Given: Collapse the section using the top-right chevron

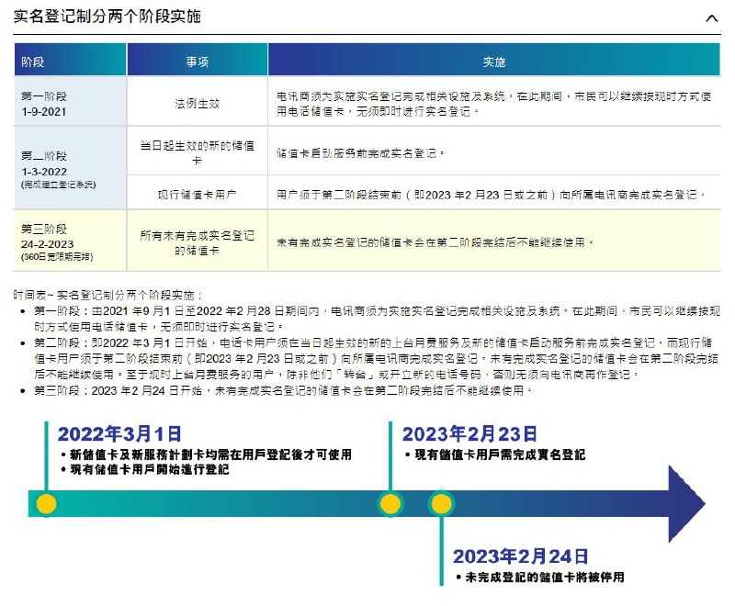Looking at the screenshot, I should pos(713,17).
